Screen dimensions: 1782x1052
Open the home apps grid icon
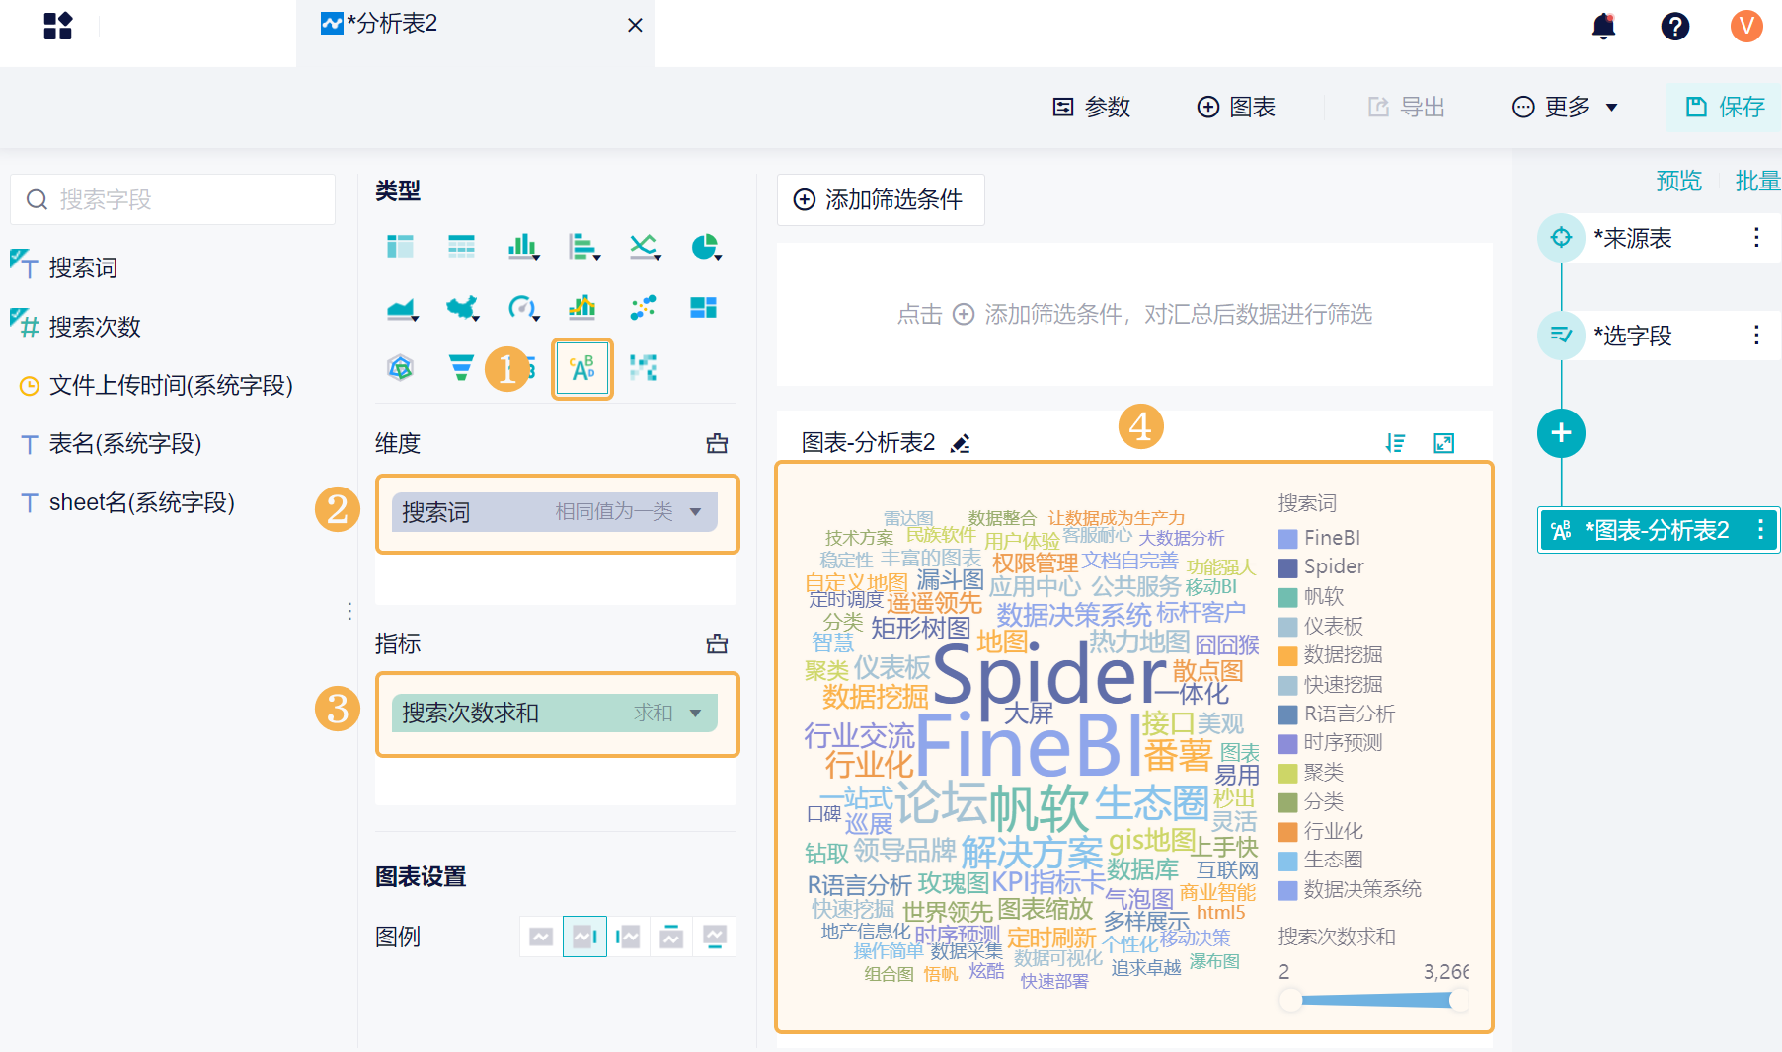(x=58, y=26)
